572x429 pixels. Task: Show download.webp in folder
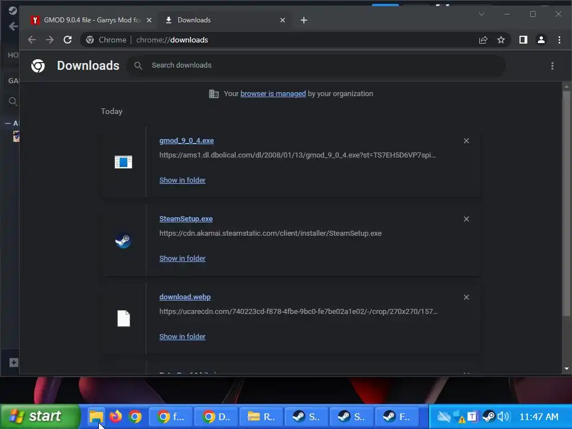(183, 337)
